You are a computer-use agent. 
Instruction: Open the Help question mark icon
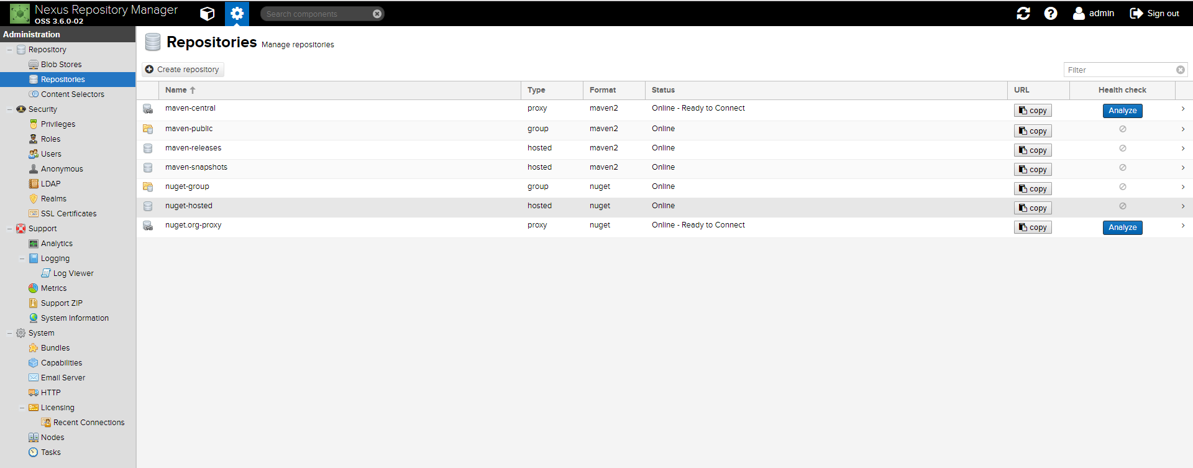pyautogui.click(x=1051, y=13)
